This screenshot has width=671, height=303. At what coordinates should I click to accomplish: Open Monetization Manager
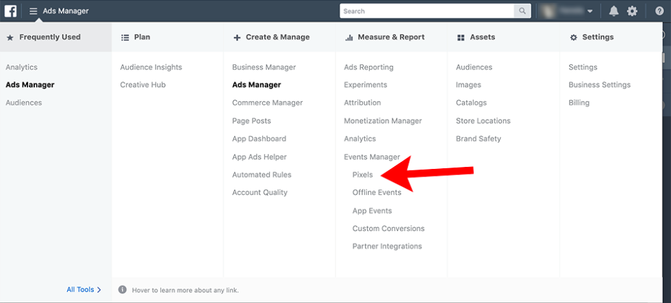point(383,120)
